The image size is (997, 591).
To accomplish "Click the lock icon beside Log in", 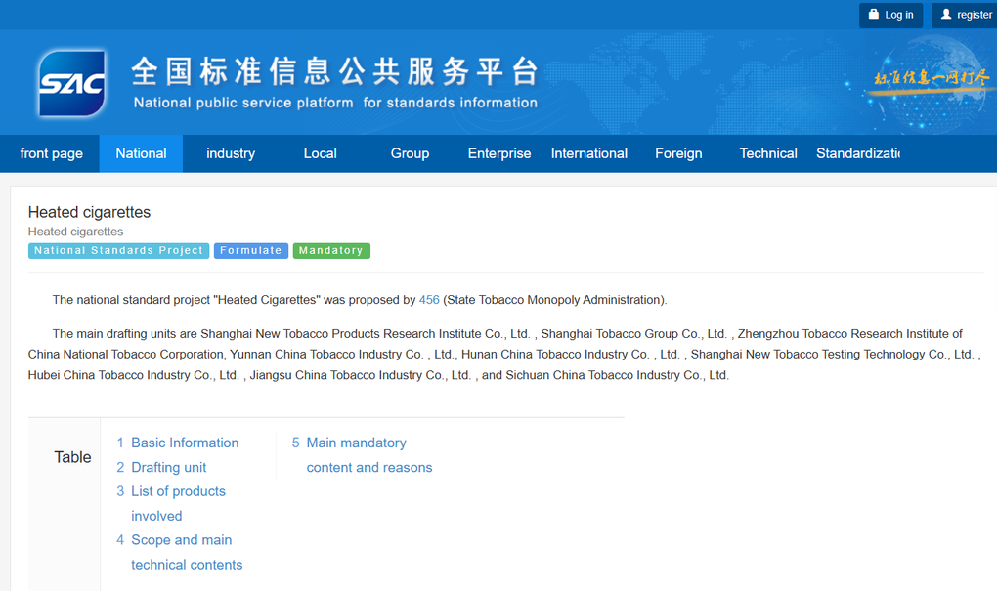I will pyautogui.click(x=874, y=14).
